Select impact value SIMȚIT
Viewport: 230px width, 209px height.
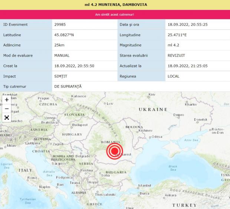61,76
